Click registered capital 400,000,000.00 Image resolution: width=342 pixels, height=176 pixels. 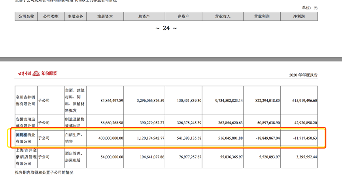111,139
